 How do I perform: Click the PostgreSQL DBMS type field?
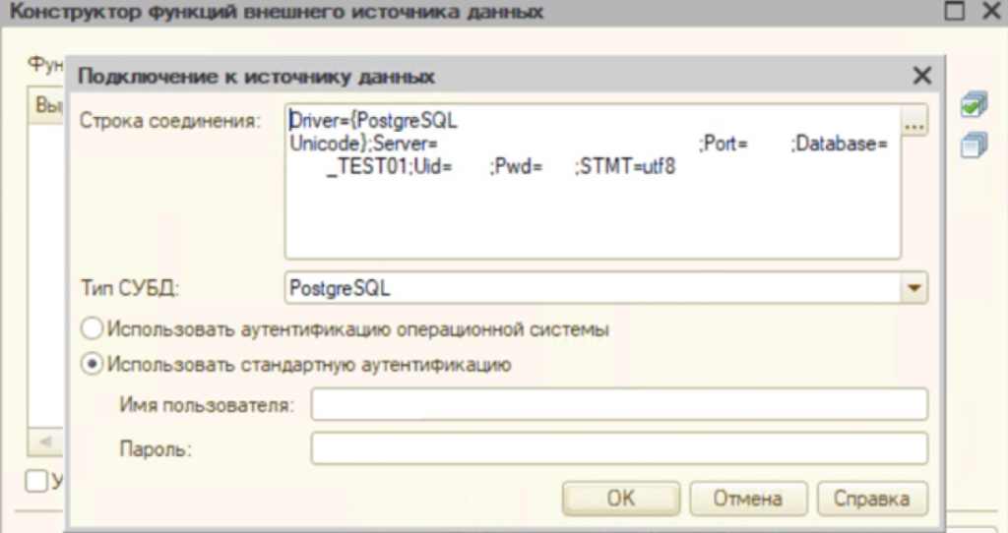pyautogui.click(x=593, y=289)
